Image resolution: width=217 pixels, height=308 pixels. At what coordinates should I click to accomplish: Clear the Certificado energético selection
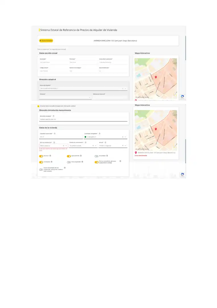(x=123, y=137)
